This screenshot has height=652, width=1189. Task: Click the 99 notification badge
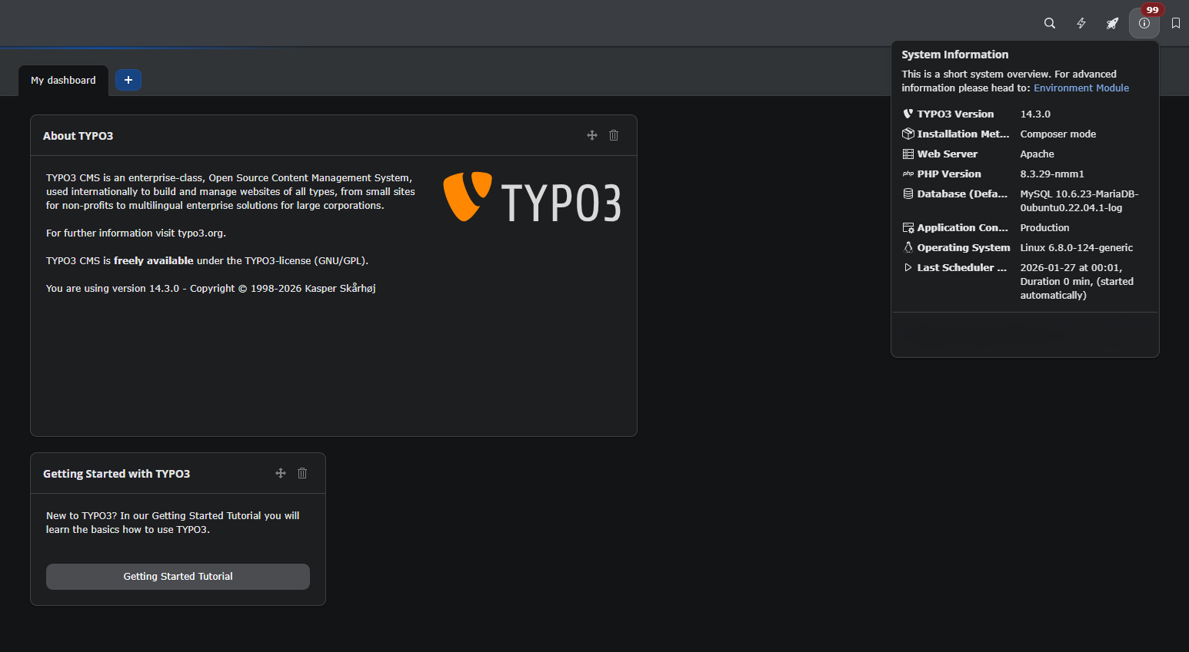point(1152,10)
